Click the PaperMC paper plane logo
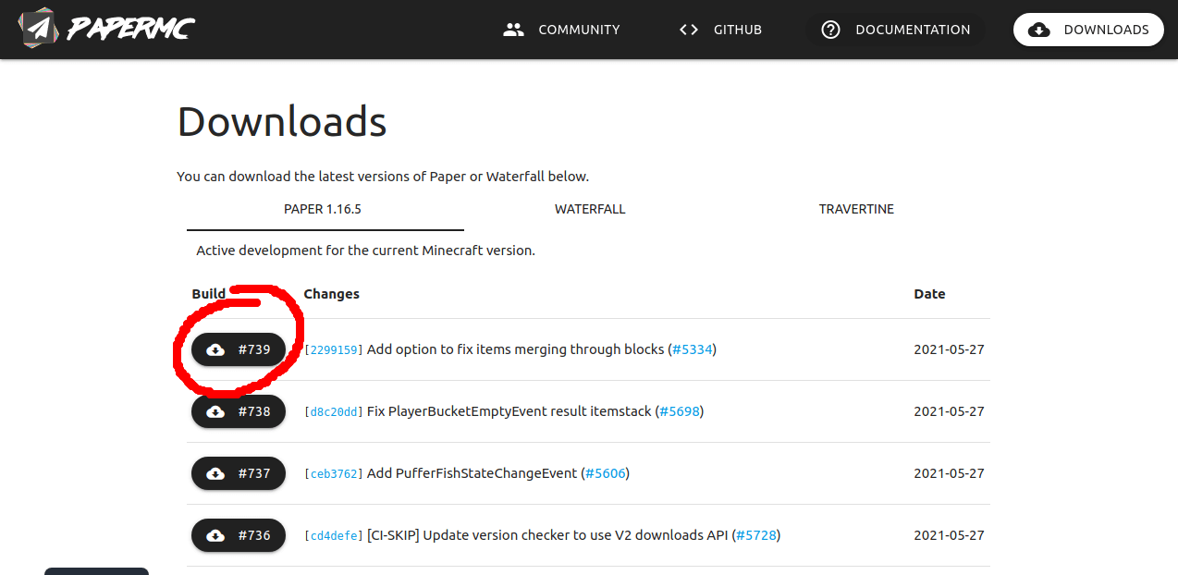1178x575 pixels. (x=38, y=30)
